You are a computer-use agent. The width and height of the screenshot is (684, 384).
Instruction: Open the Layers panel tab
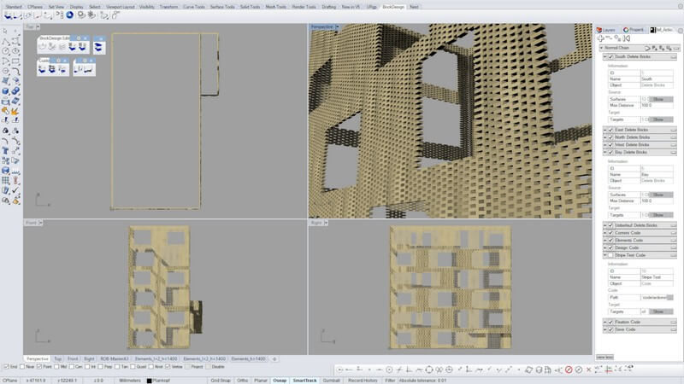click(x=607, y=29)
